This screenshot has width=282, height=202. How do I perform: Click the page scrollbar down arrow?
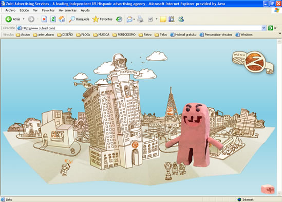click(279, 193)
